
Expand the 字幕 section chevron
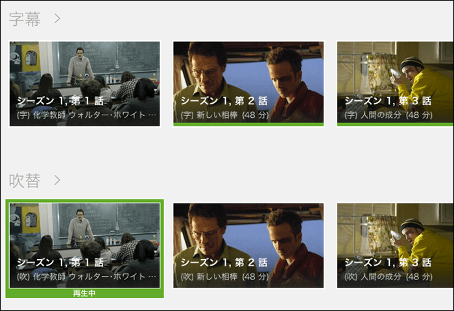tap(57, 19)
